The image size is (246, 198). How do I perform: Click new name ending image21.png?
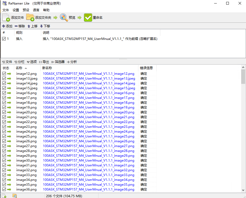[89, 117]
